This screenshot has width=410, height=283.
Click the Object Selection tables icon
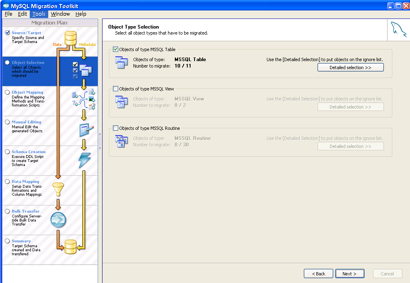(86, 70)
